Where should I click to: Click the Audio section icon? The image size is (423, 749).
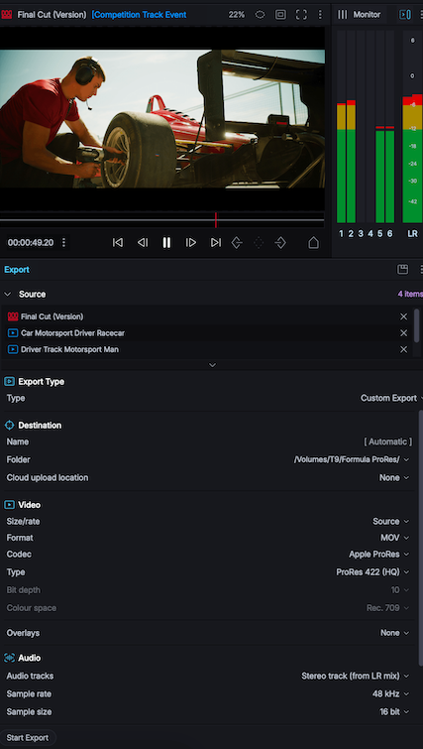[9, 658]
